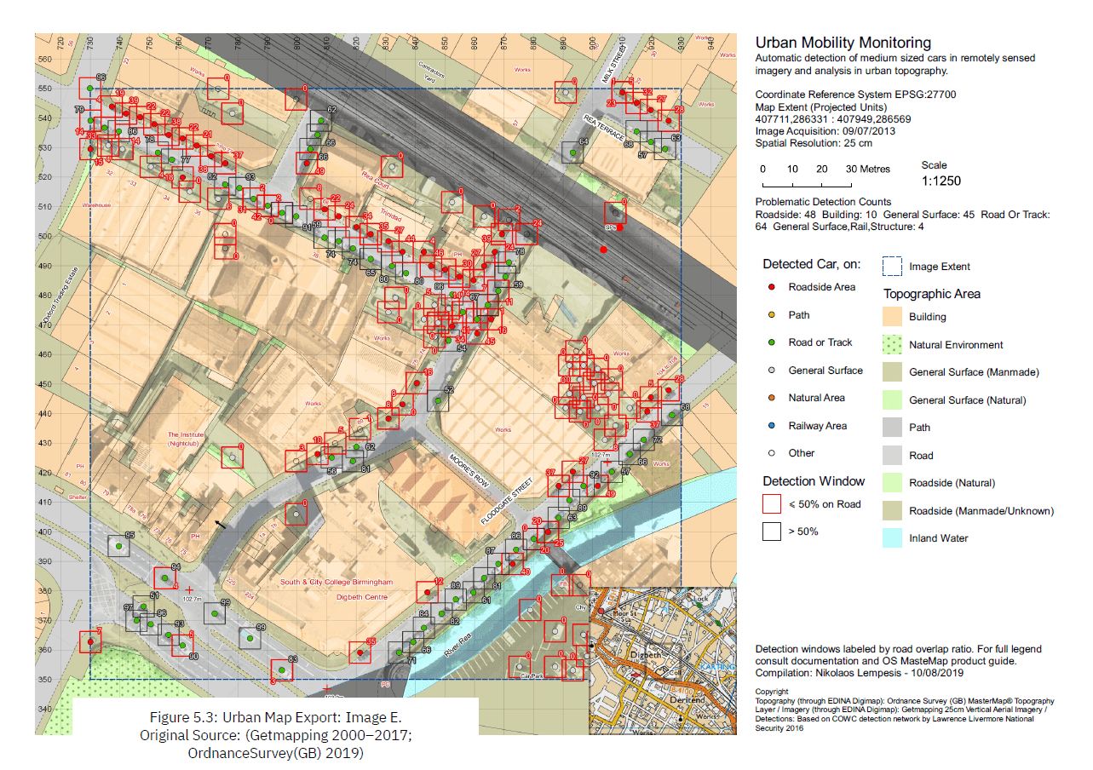Screen dimensions: 1093x770
Task: Click the Roadside (Natural) swatch
Action: pyautogui.click(x=892, y=483)
